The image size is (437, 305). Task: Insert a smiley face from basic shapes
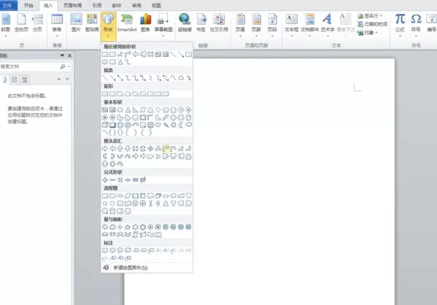coord(150,126)
